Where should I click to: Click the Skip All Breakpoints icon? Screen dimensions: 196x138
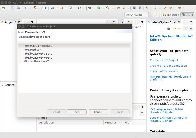tap(45, 8)
